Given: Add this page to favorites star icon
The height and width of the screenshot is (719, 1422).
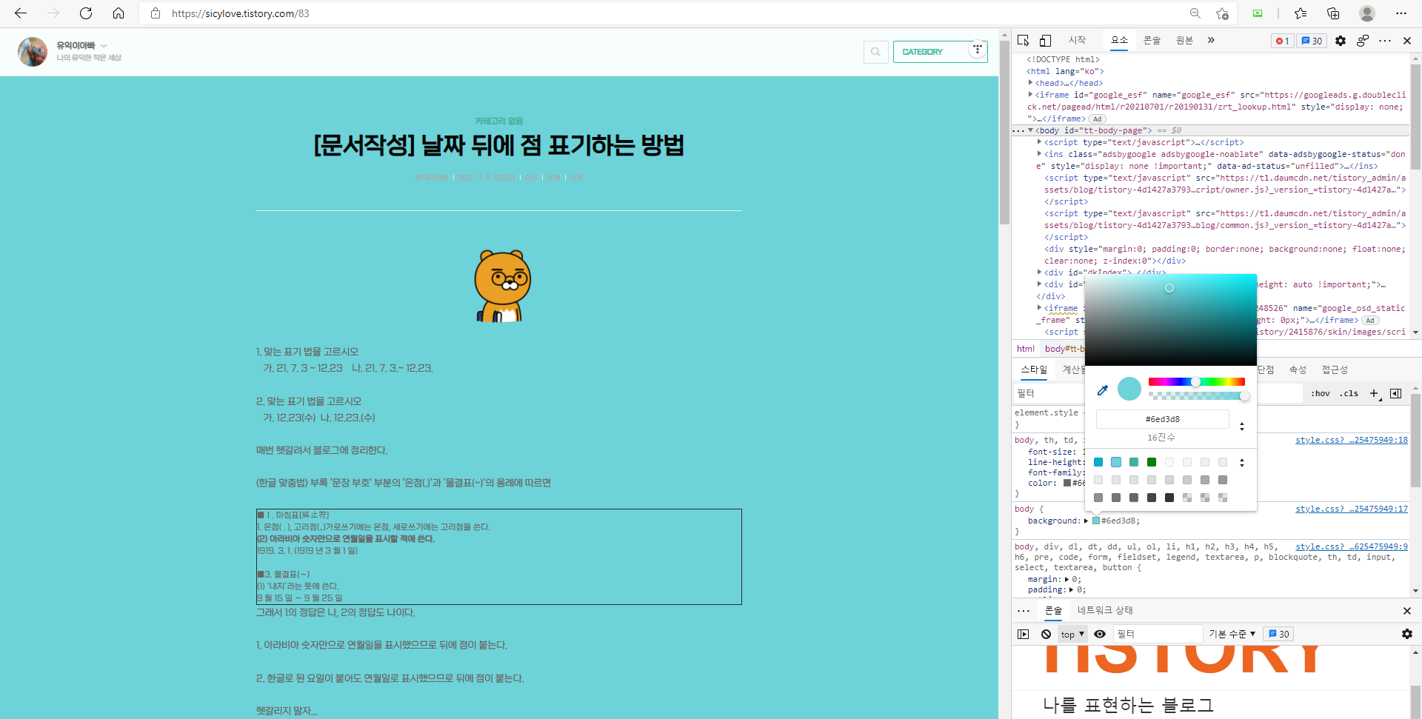Looking at the screenshot, I should pos(1222,13).
